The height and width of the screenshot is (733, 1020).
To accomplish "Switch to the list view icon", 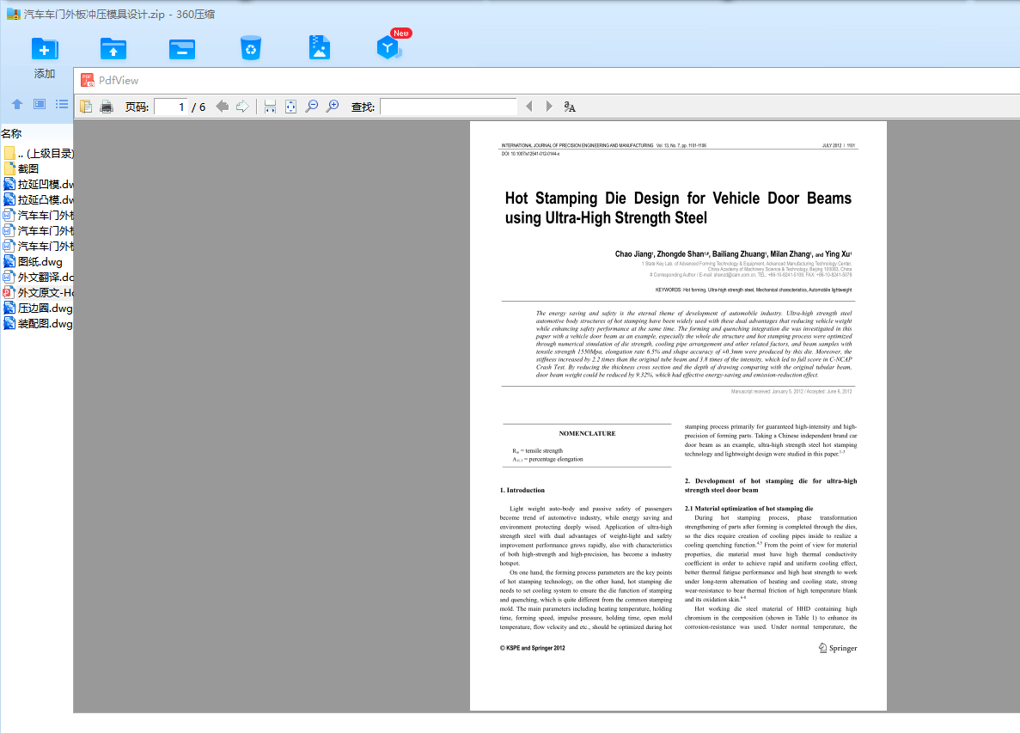I will 62,104.
